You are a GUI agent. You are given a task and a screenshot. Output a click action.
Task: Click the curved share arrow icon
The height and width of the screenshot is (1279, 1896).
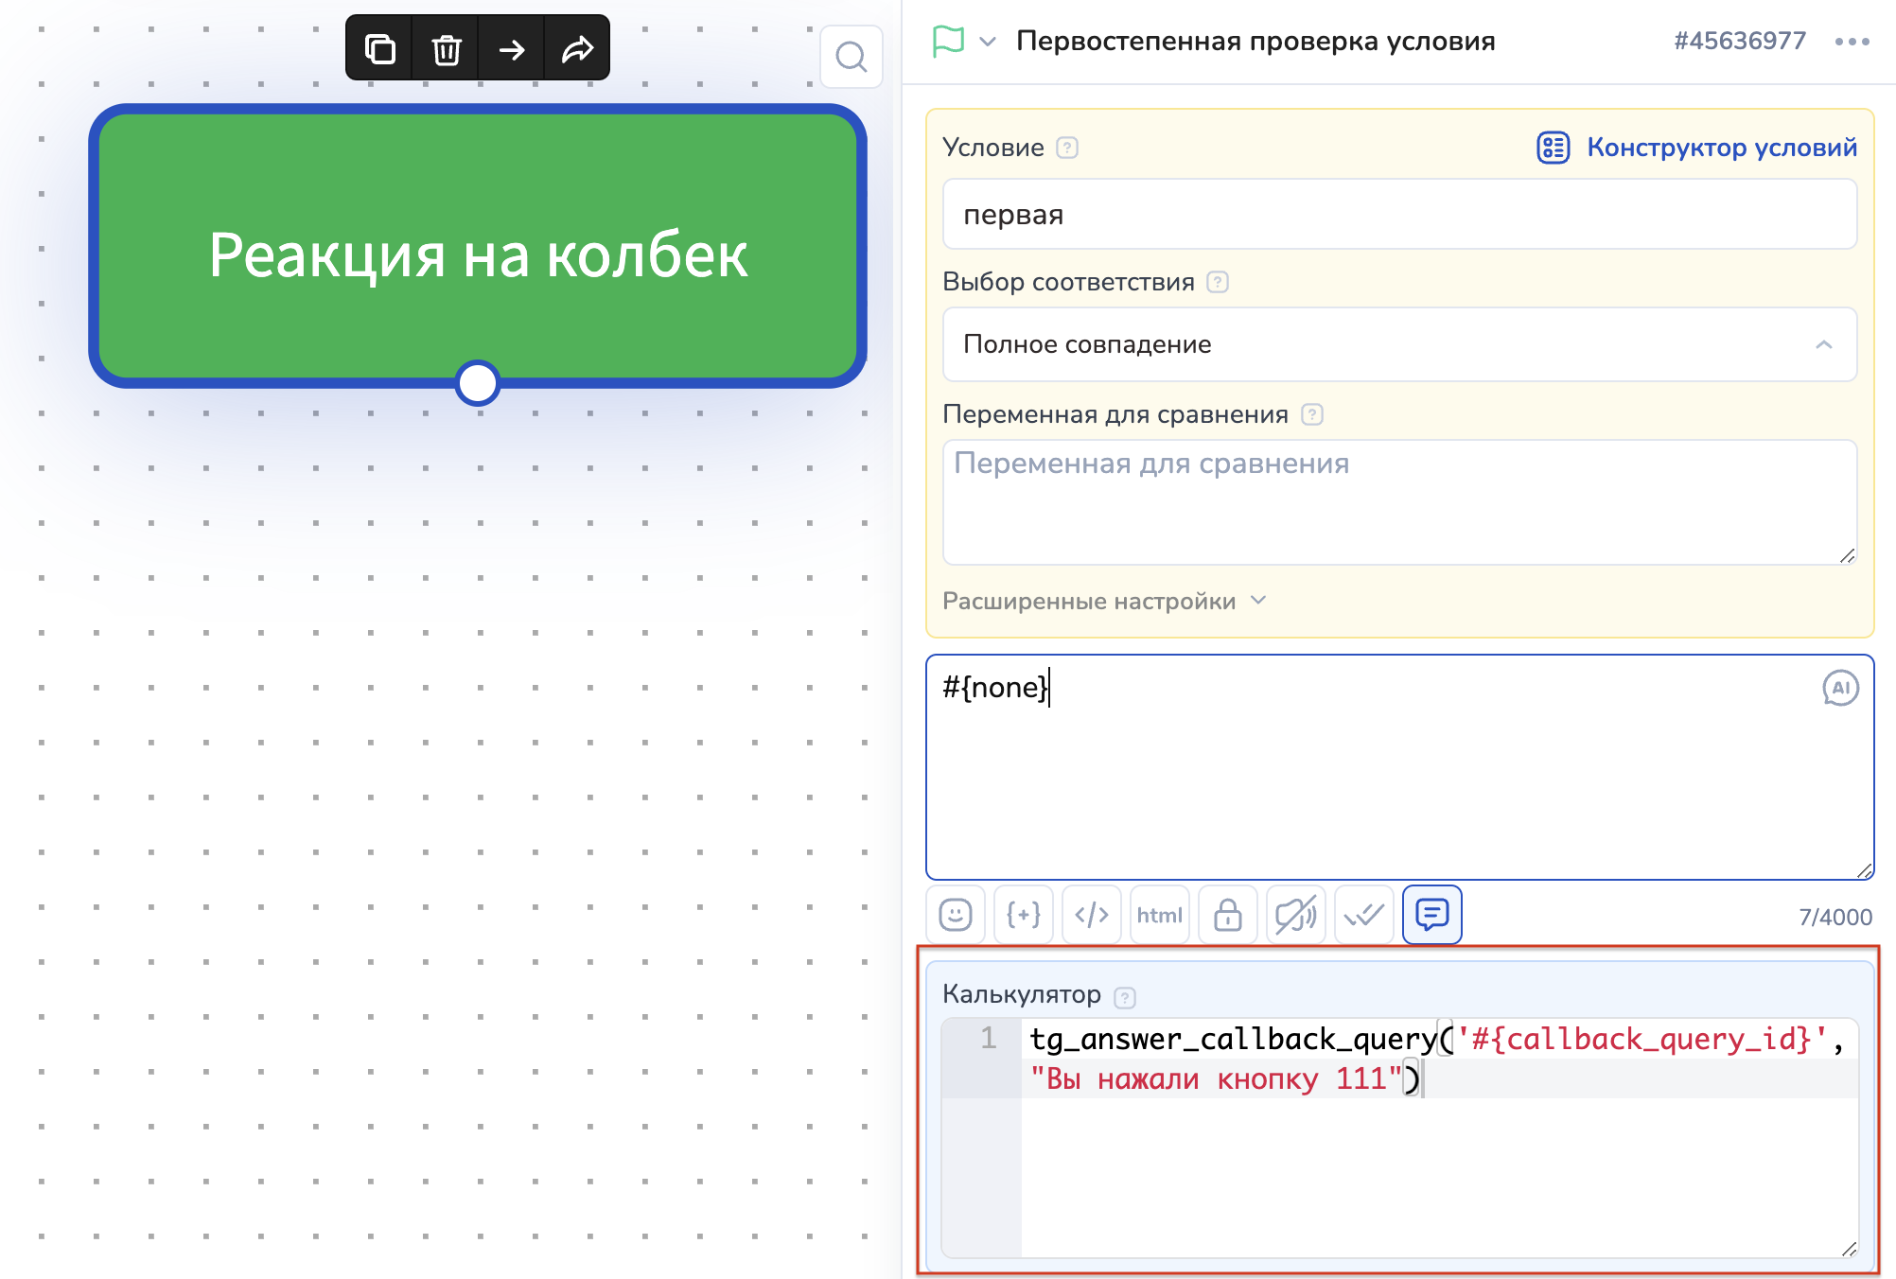[577, 48]
